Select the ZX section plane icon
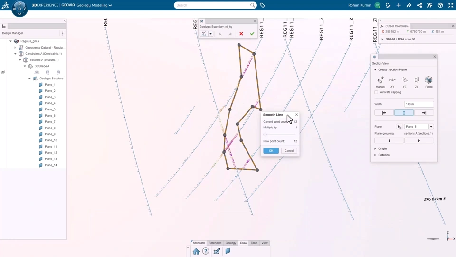 click(x=417, y=80)
